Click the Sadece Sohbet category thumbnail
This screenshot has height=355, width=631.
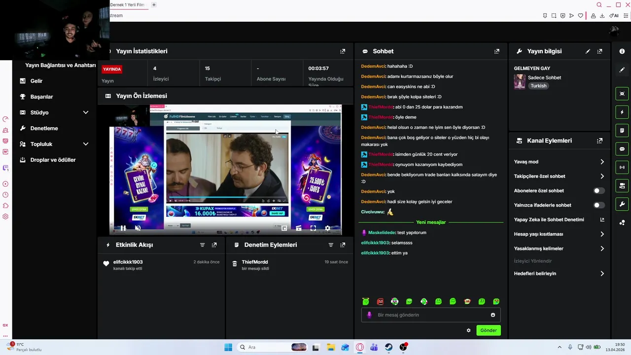click(x=520, y=81)
